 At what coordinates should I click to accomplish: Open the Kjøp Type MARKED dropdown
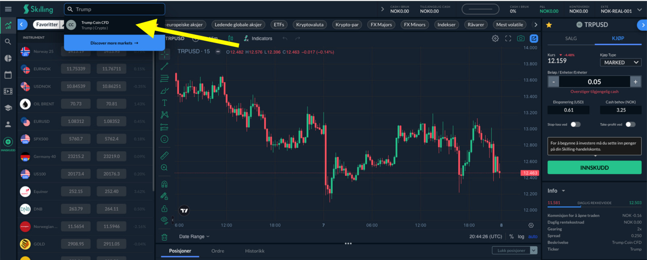click(621, 63)
